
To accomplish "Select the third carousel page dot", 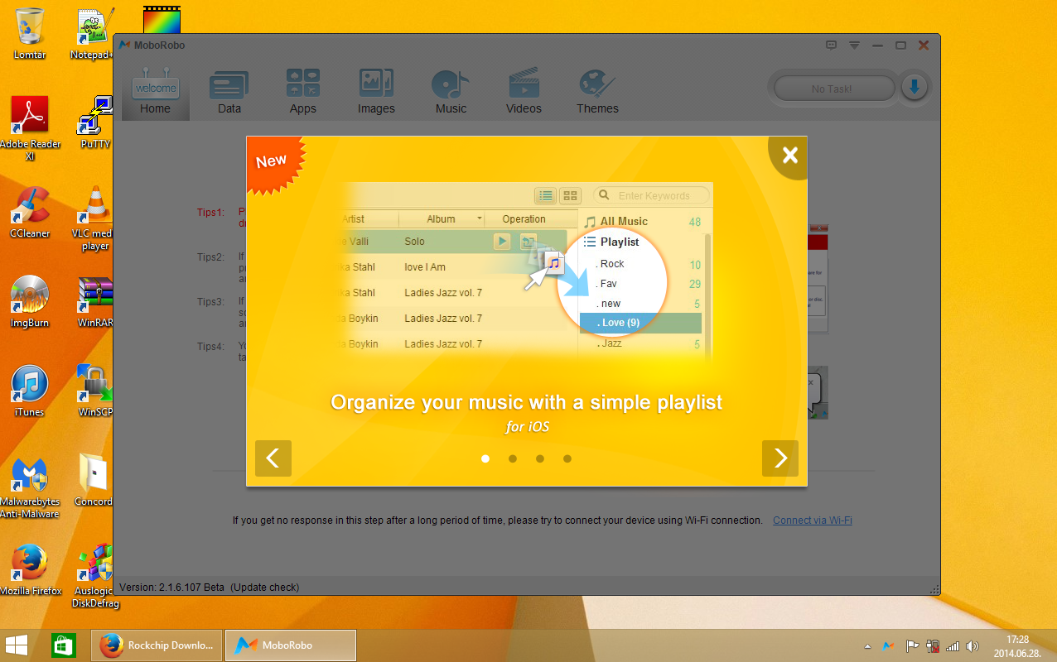I will [540, 458].
